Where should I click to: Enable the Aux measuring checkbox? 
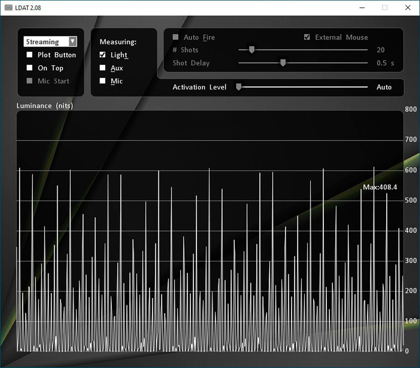pos(102,67)
